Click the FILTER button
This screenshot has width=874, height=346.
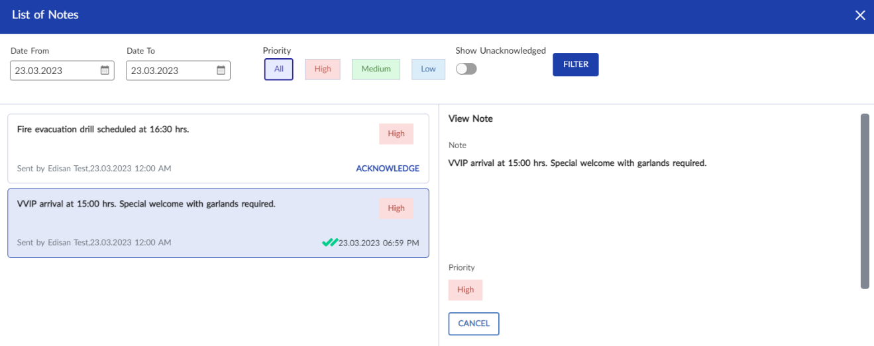click(x=576, y=65)
